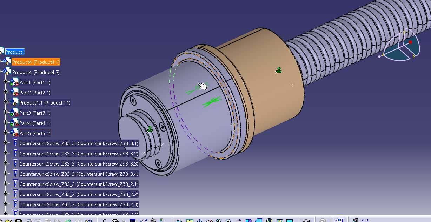
Task: Expand the Product1.1 node
Action: (x=5, y=102)
